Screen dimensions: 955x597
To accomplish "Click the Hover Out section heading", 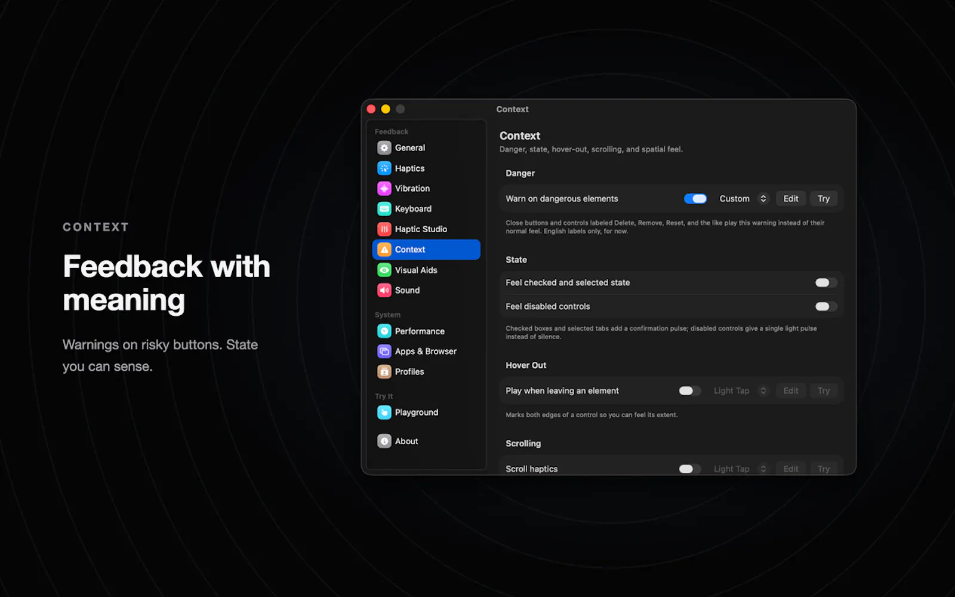I will 526,365.
